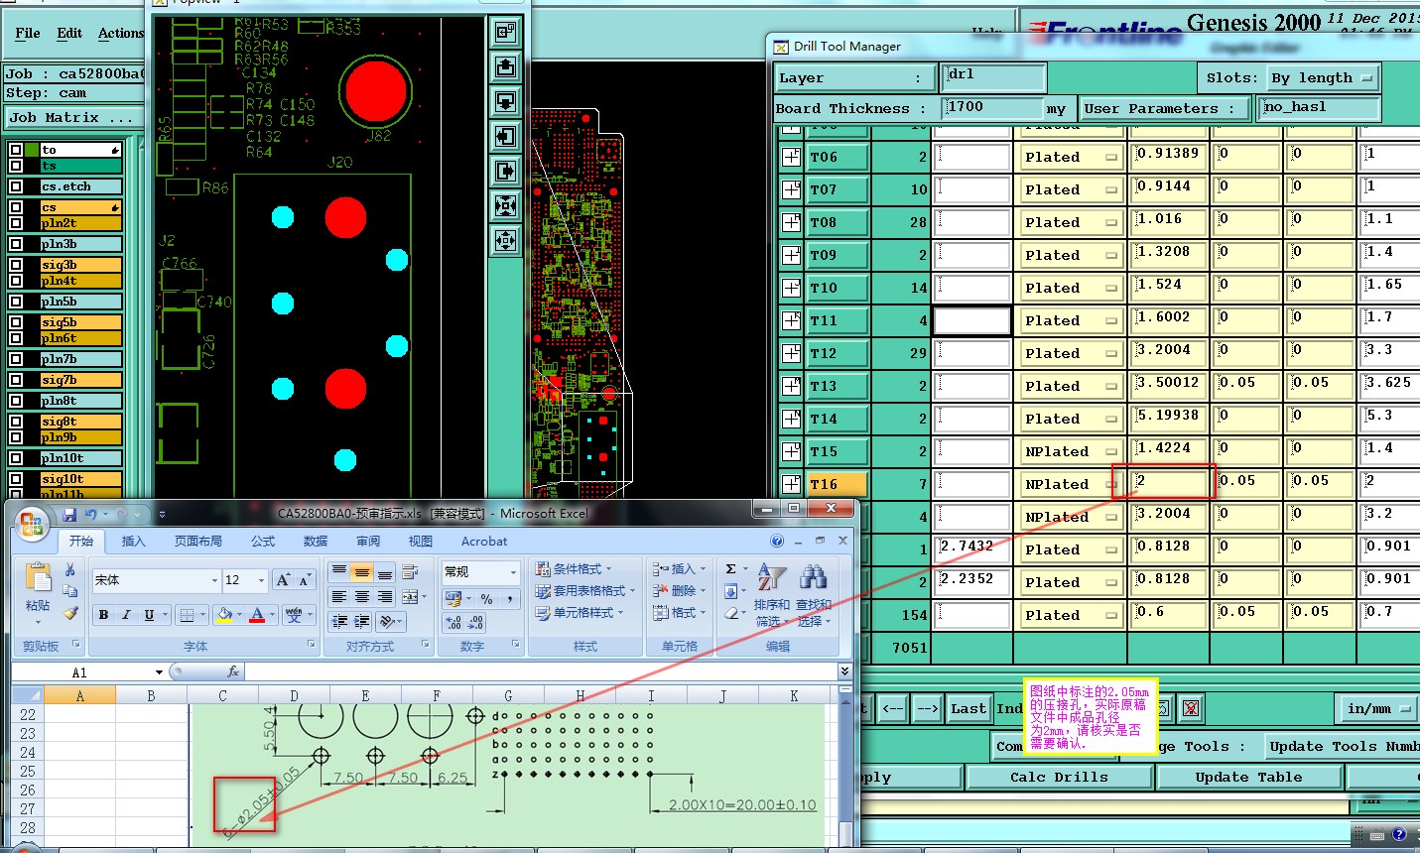Screen dimensions: 1420x853
Task: Click the font color A swatch
Action: [x=257, y=615]
